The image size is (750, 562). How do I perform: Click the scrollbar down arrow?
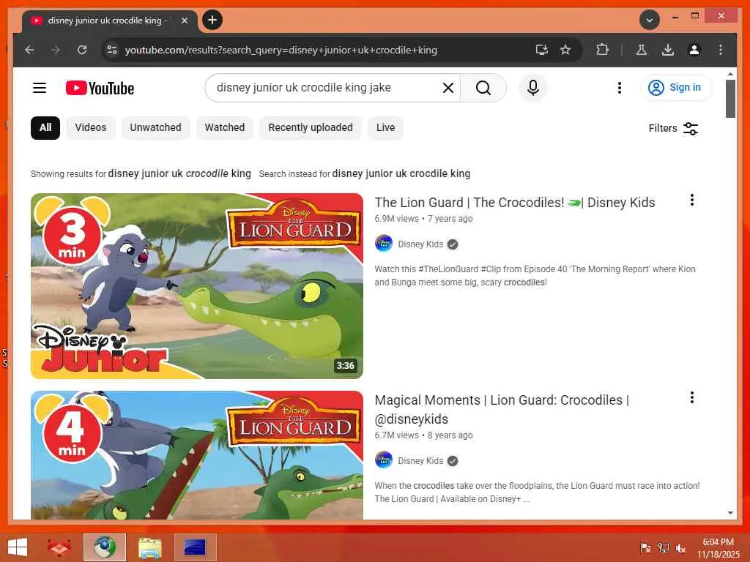coord(730,513)
